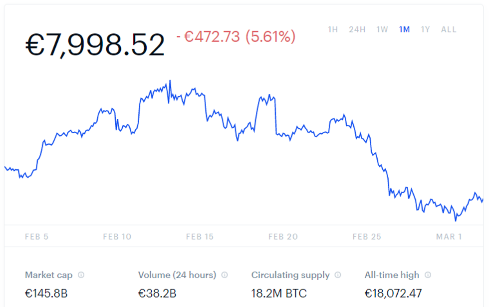This screenshot has width=489, height=307.
Task: Open the Circulating supply info icon
Action: coord(338,275)
